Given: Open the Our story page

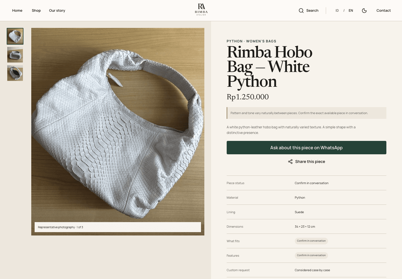Looking at the screenshot, I should (x=57, y=11).
